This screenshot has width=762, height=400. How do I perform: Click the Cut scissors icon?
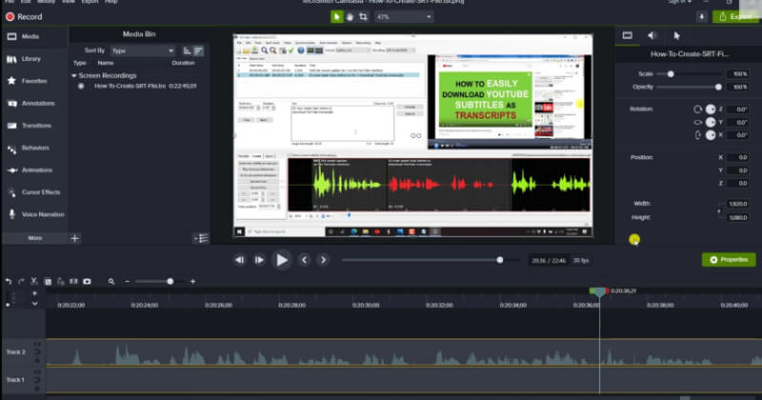[34, 281]
